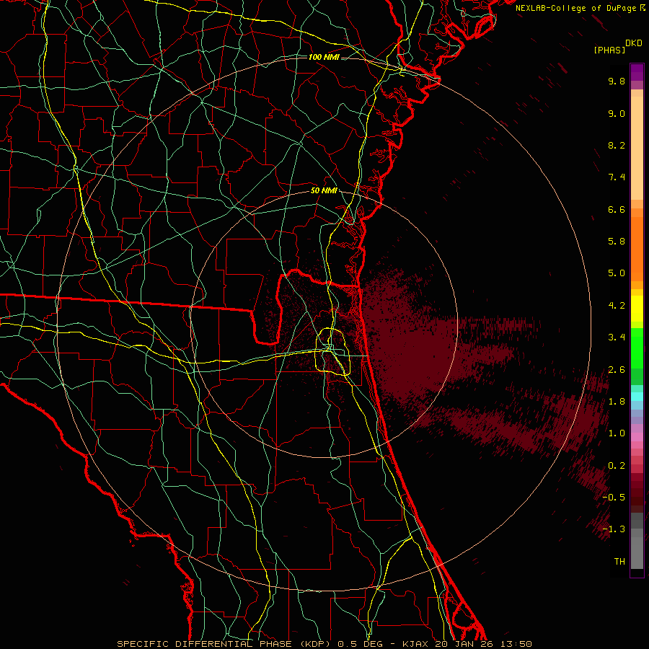The width and height of the screenshot is (649, 649).
Task: Click the 1.0 value on color scale
Action: tap(617, 433)
